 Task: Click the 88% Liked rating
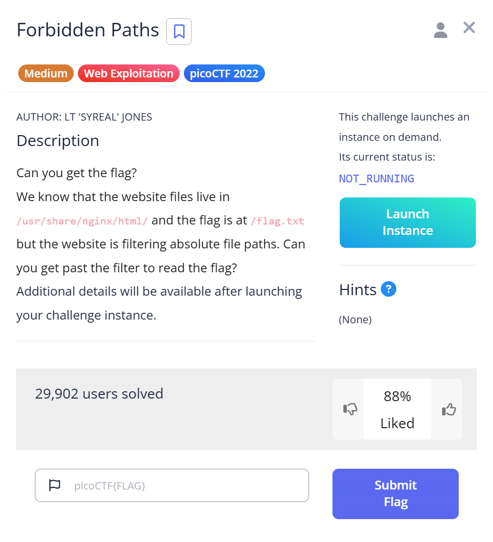pyautogui.click(x=397, y=409)
